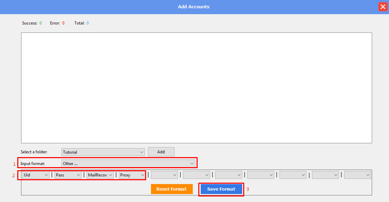Save the format with Save Format
The width and height of the screenshot is (389, 202).
tap(221, 189)
